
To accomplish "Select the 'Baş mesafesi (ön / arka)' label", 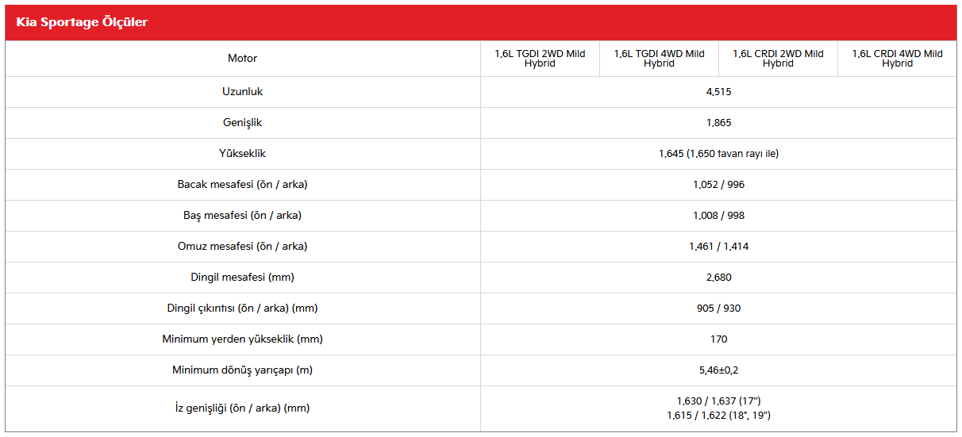I will 242,216.
